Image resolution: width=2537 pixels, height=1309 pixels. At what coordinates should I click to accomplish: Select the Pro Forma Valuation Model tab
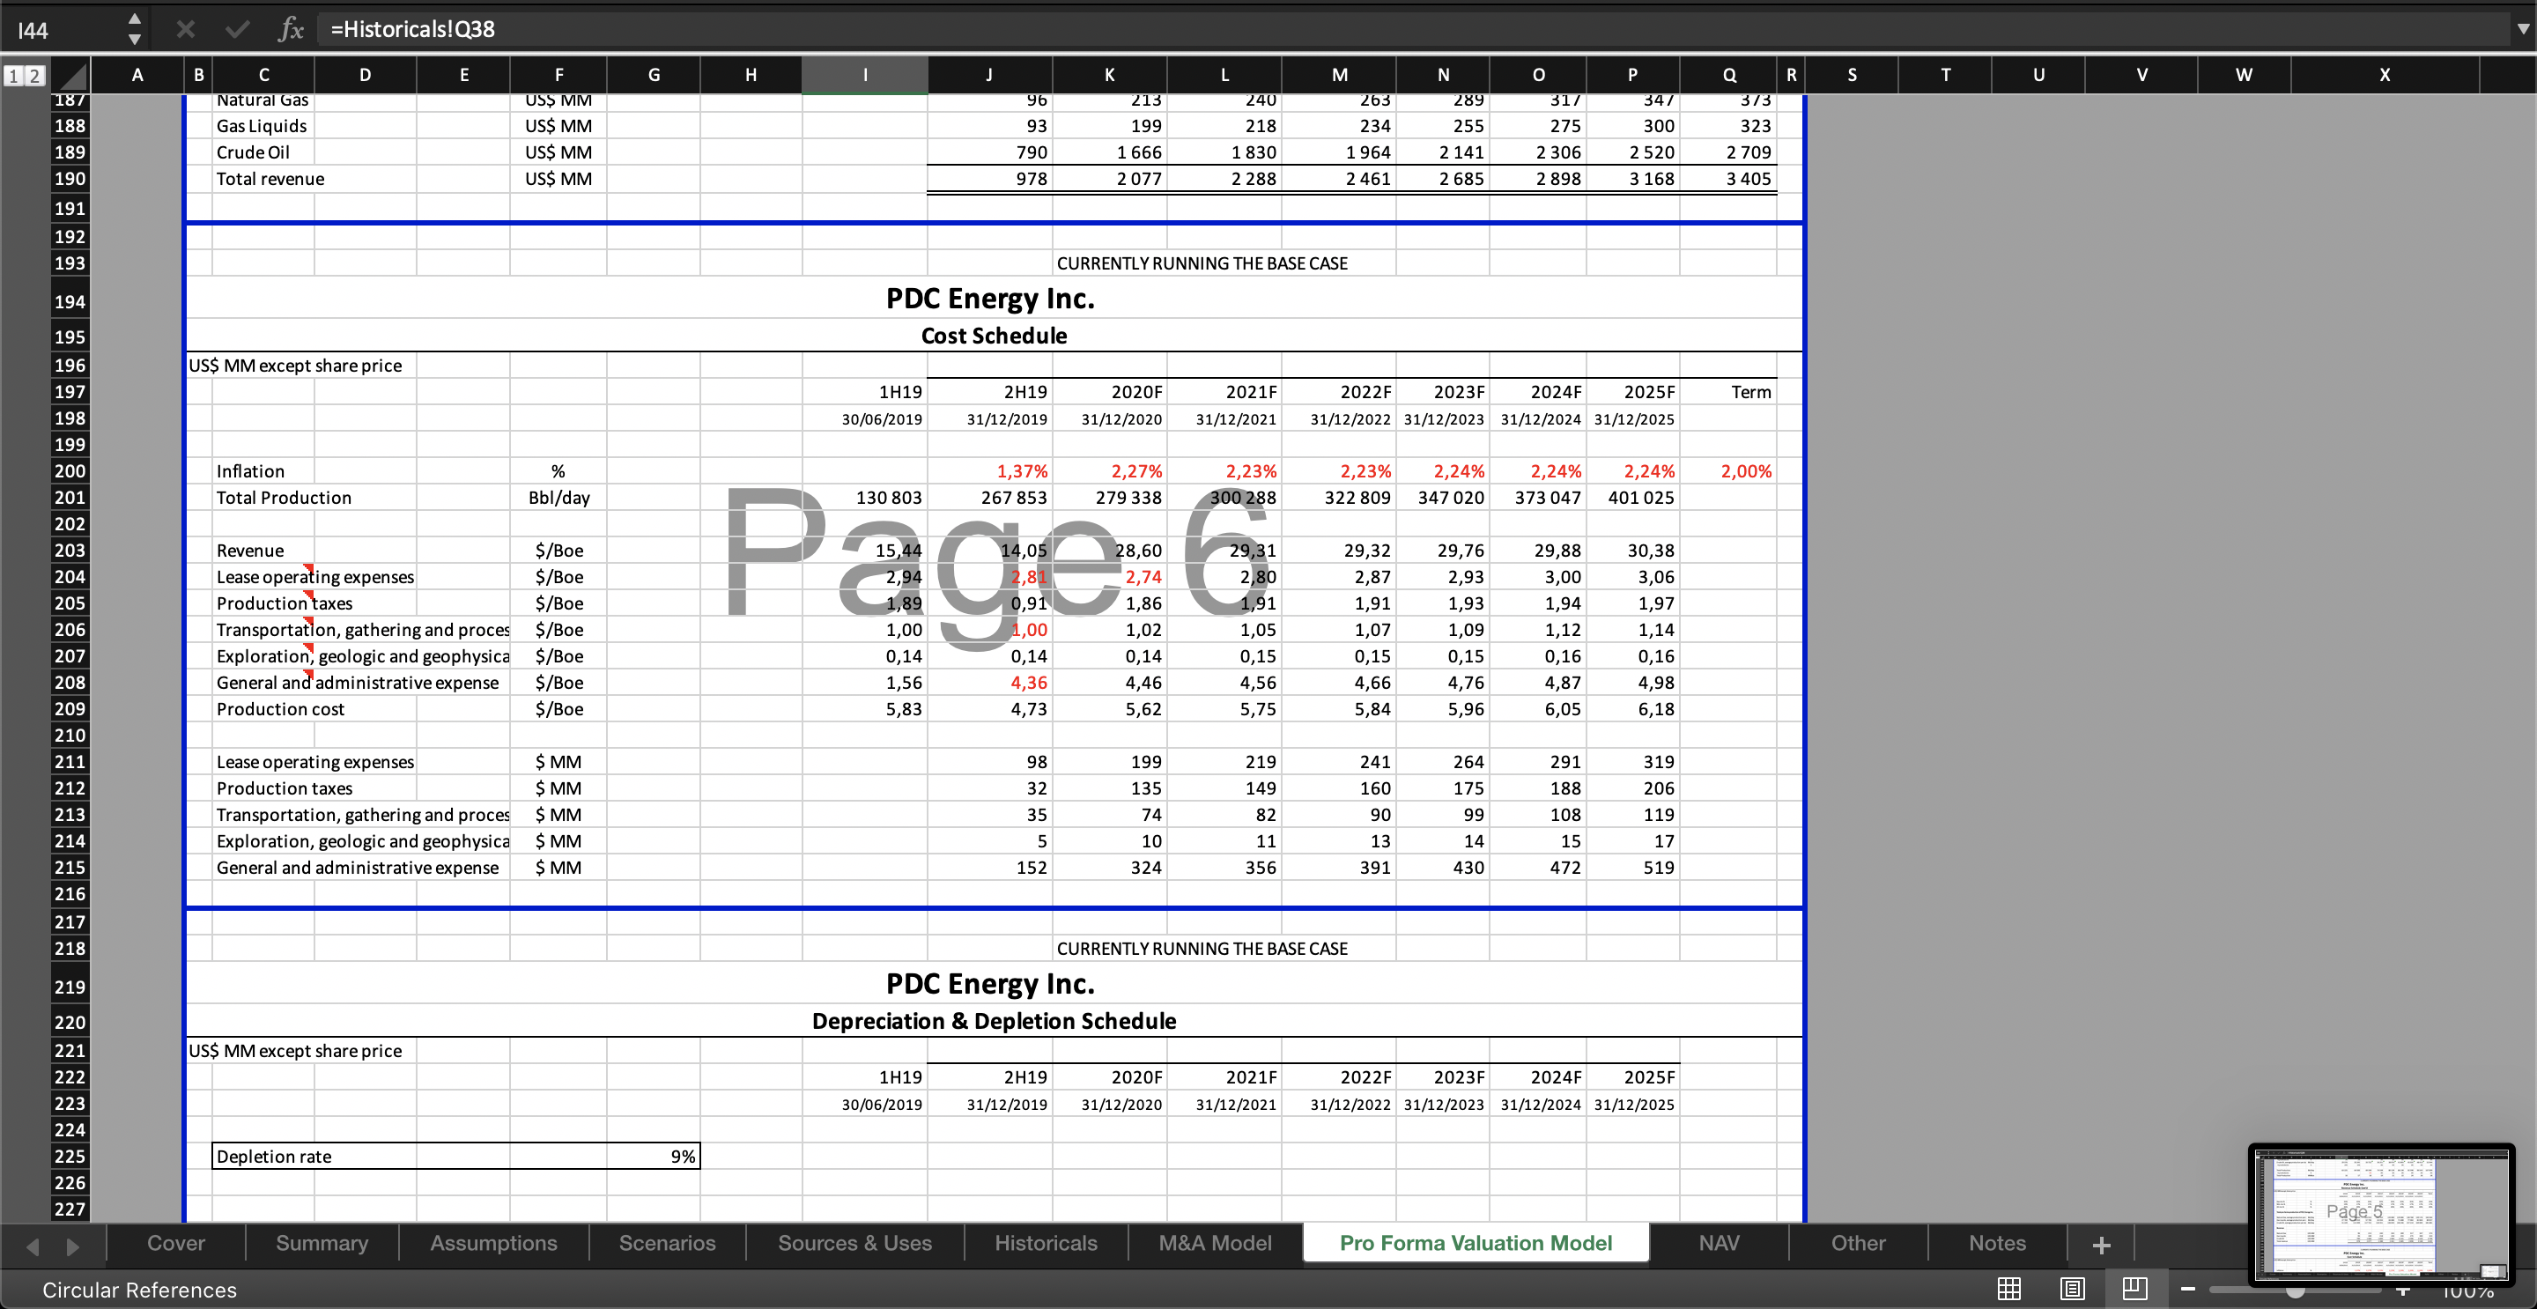tap(1476, 1243)
